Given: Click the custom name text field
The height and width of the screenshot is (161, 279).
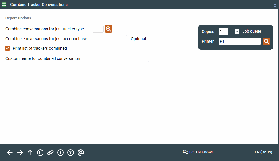Looking at the screenshot, I should coord(121,58).
